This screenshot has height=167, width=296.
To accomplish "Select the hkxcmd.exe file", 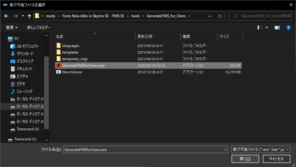I will tap(148, 72).
